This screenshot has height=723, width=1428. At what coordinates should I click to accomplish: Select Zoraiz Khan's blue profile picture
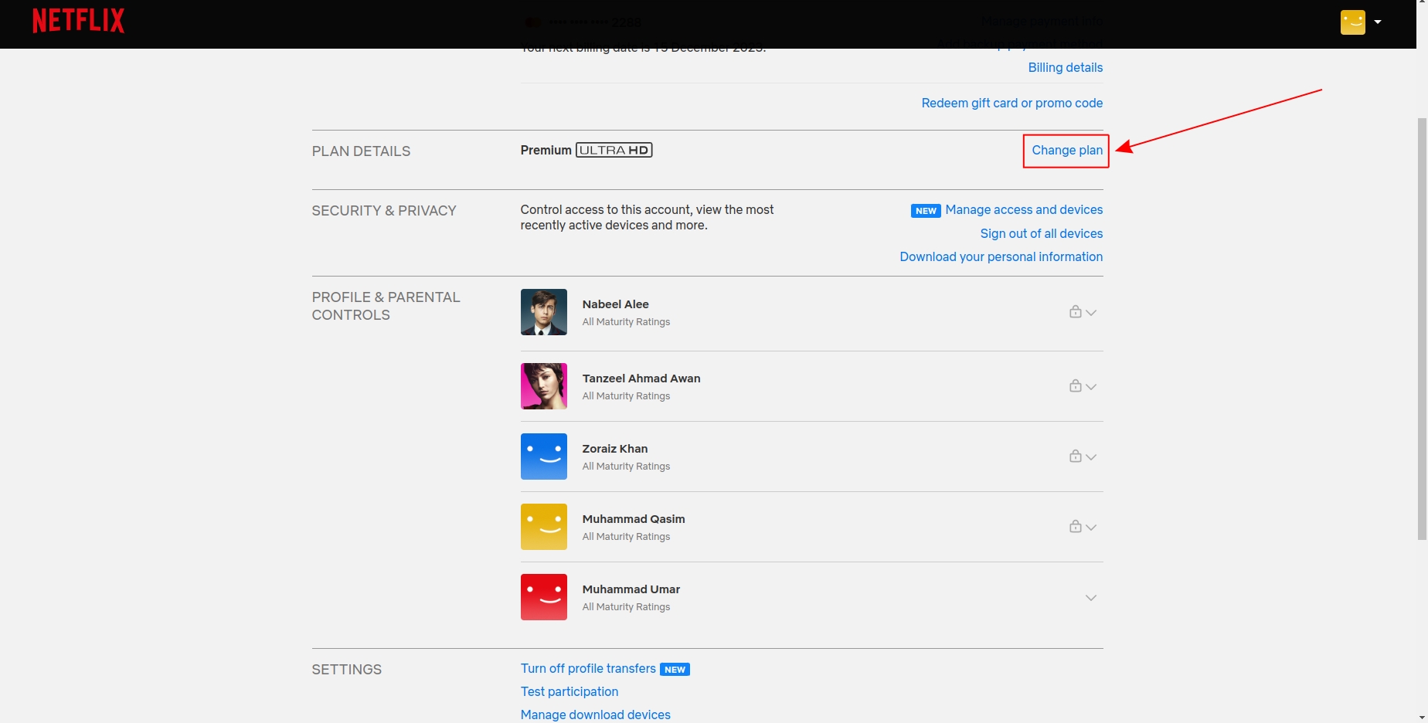[x=543, y=457]
